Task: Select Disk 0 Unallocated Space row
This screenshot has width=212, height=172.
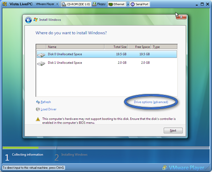Action: pyautogui.click(x=106, y=54)
